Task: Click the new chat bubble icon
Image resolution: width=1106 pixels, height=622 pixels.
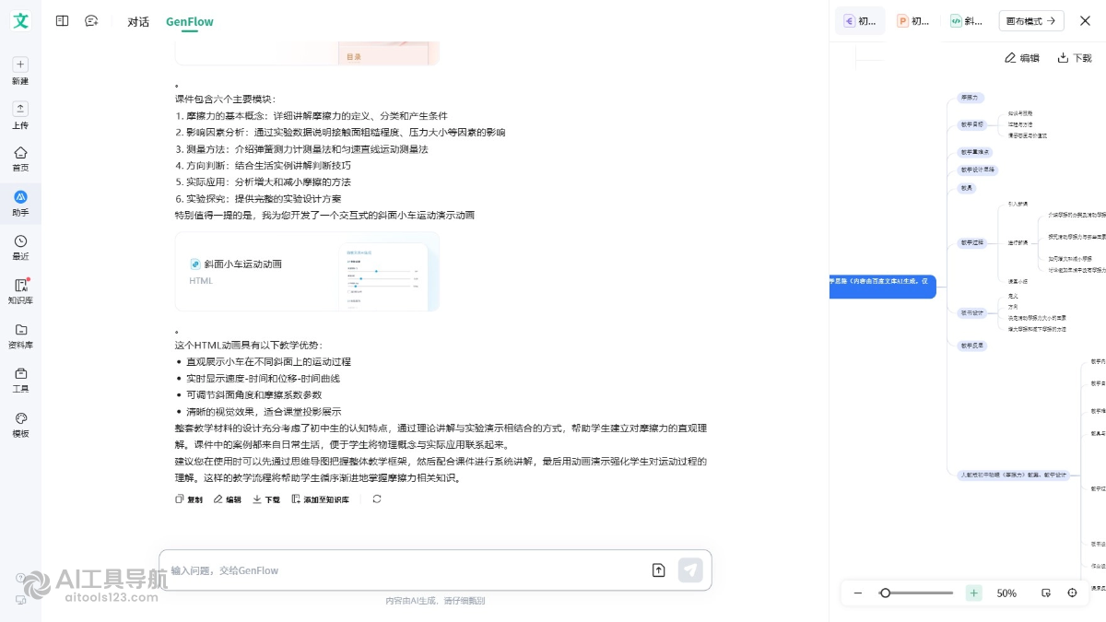Action: pyautogui.click(x=91, y=20)
